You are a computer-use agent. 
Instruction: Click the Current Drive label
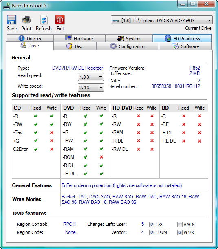click(x=198, y=28)
